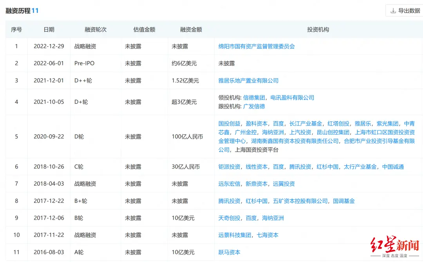The image size is (423, 262).
Task: Open 跃马资本 link in A轮 row
Action: pos(229,252)
